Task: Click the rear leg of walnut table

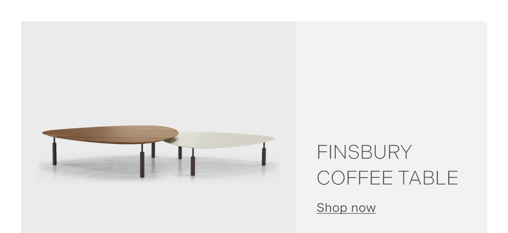Action: click(x=153, y=150)
